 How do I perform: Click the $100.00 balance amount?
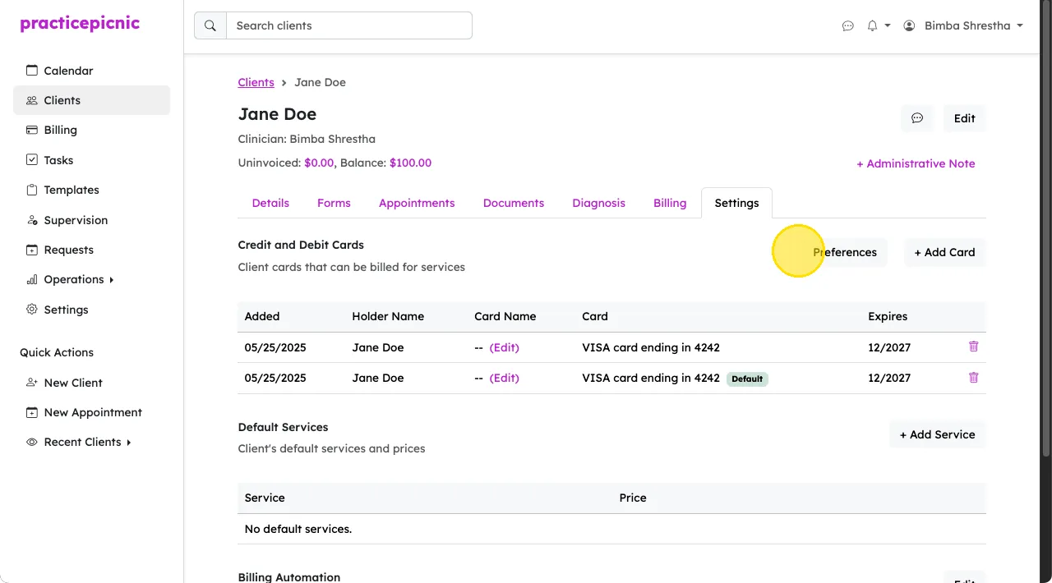click(410, 163)
